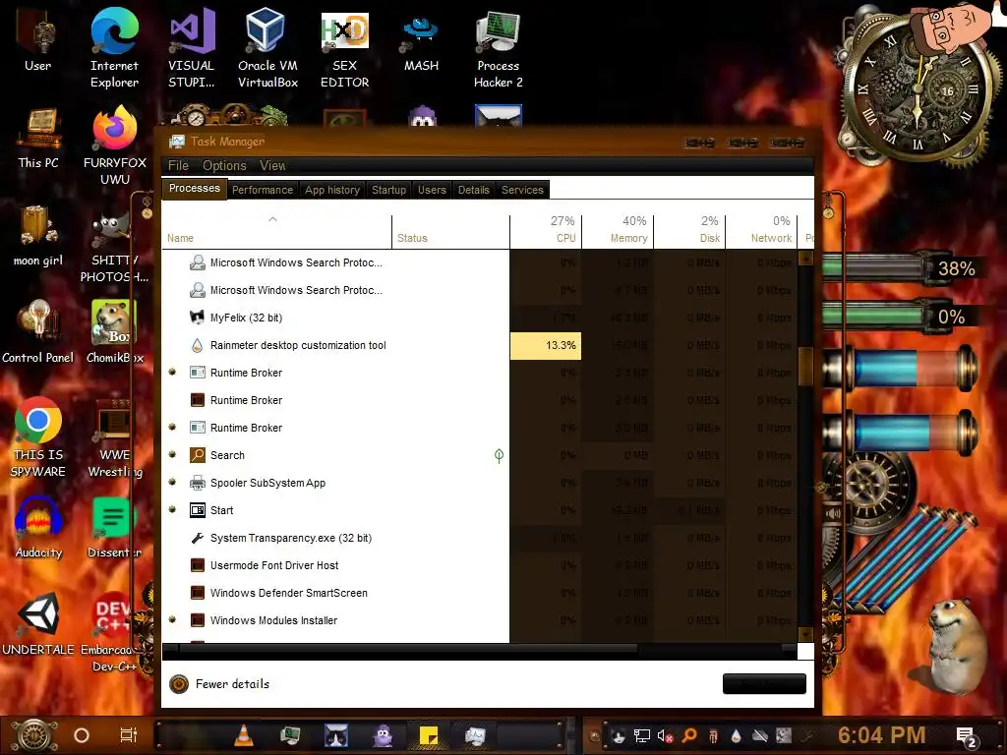
Task: Click the 13.3% CPU cell for Rainmeter
Action: (546, 345)
